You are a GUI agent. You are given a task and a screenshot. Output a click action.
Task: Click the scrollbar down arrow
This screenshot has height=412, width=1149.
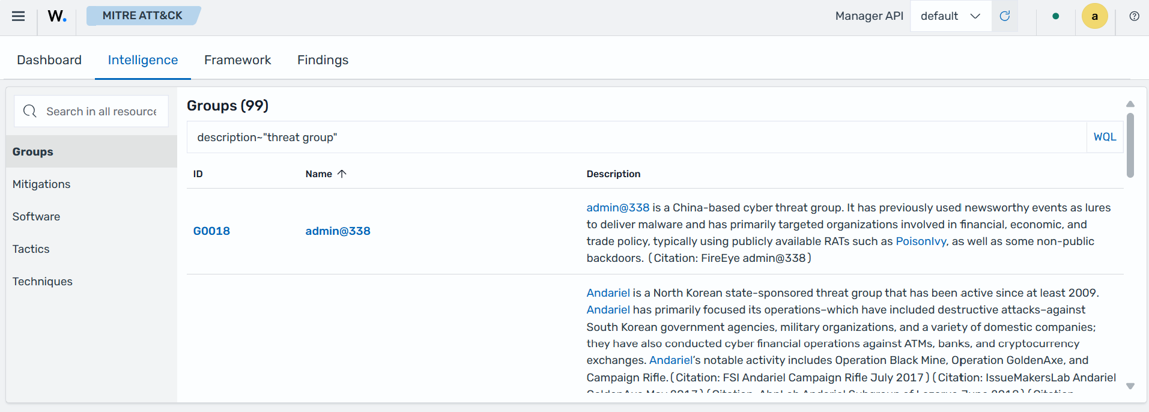(1130, 386)
